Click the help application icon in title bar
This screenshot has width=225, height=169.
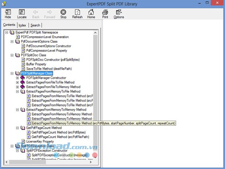coord(4,4)
